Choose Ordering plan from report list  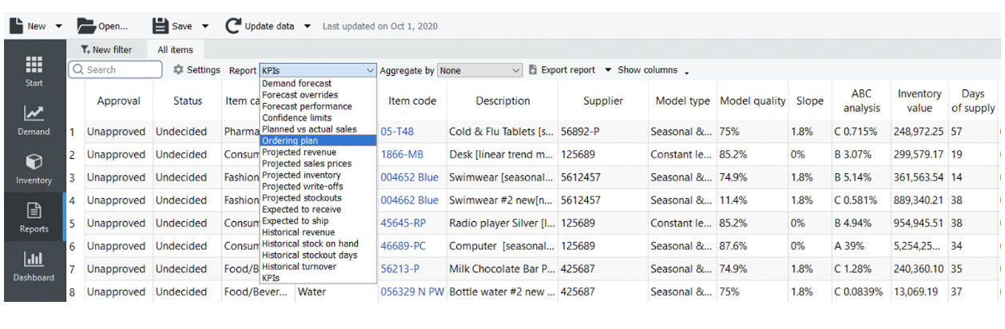290,141
